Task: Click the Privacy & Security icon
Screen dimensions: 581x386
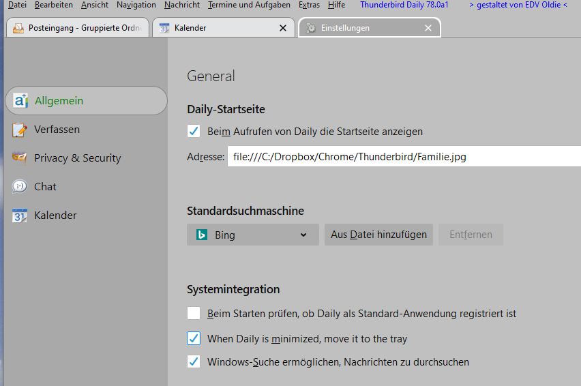Action: pos(20,158)
